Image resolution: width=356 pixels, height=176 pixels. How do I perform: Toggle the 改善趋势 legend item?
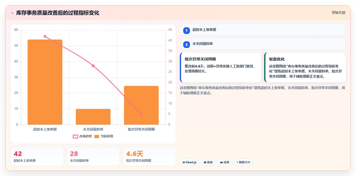(82, 136)
